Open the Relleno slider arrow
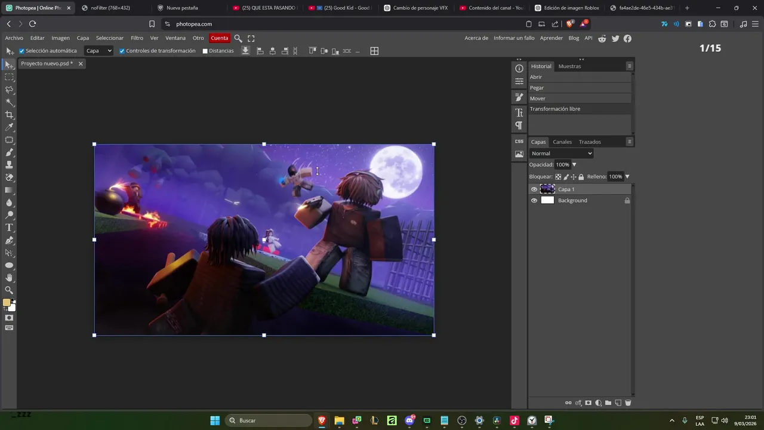 627,177
